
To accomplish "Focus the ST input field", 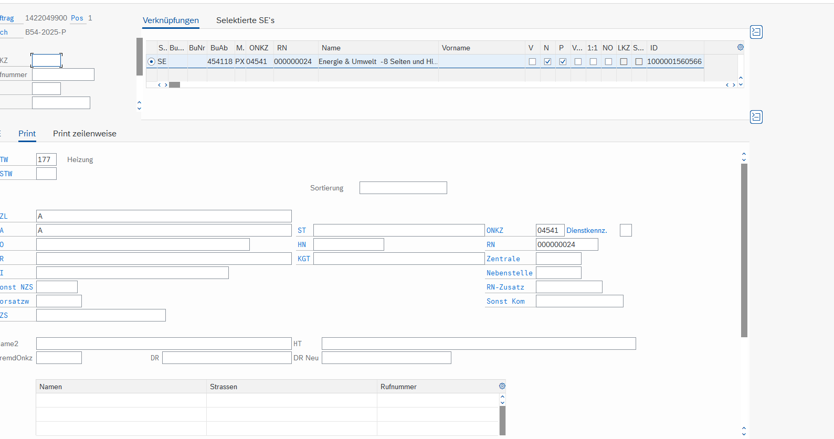I will coord(399,230).
